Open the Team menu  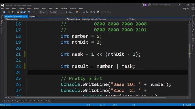[44, 8]
